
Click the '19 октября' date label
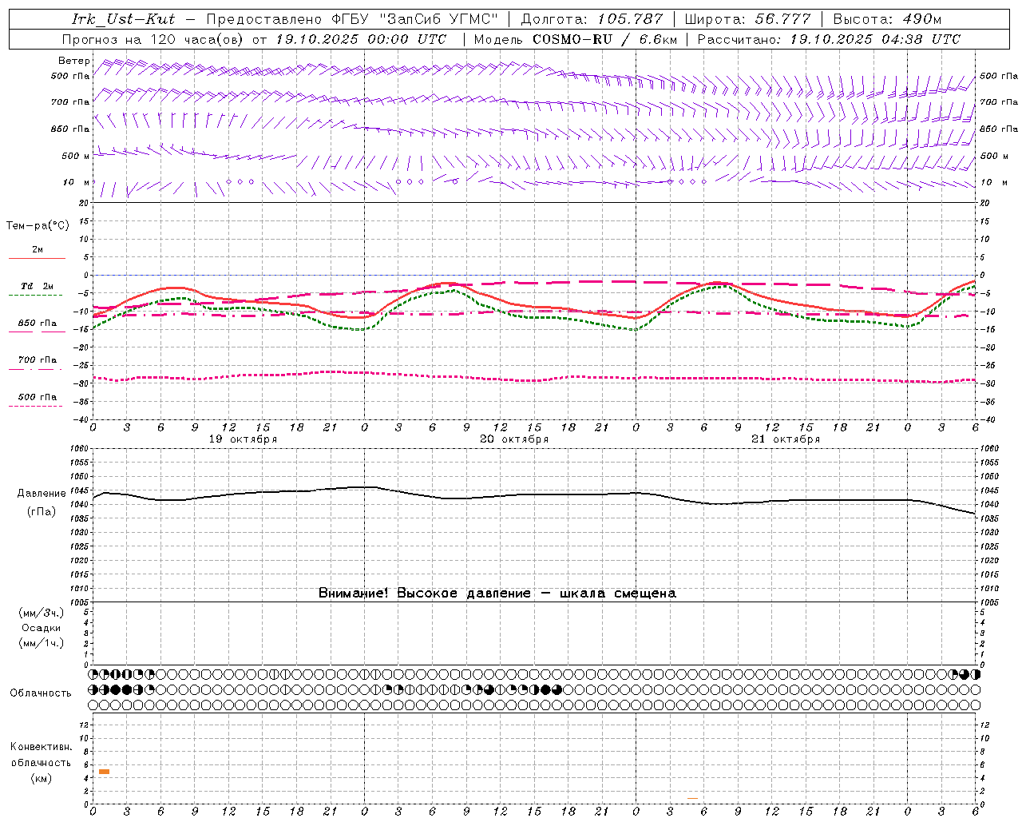243,439
